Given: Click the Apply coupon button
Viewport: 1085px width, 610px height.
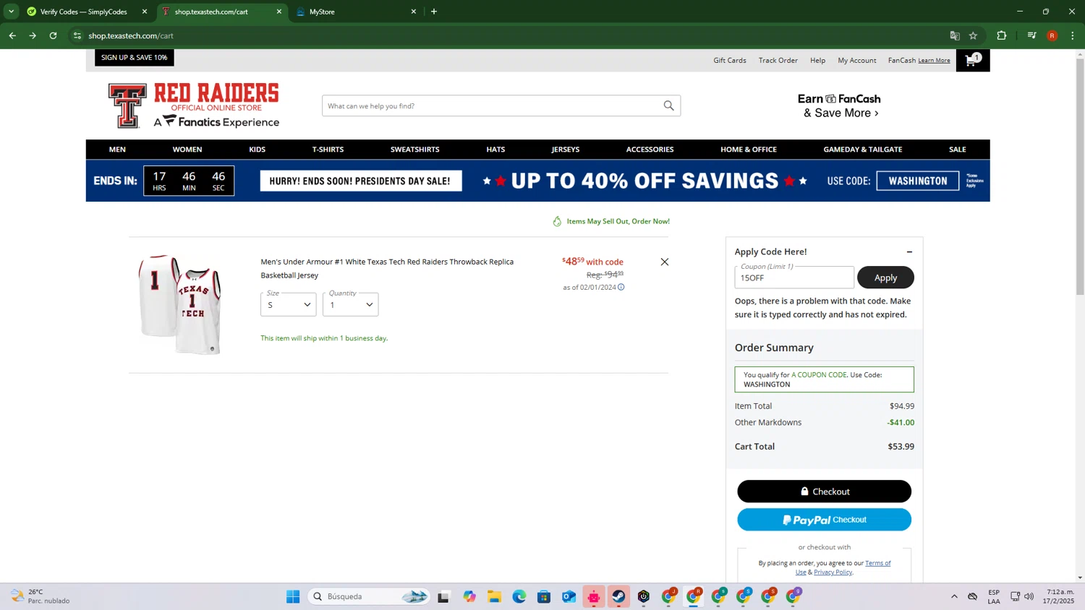Looking at the screenshot, I should (885, 278).
